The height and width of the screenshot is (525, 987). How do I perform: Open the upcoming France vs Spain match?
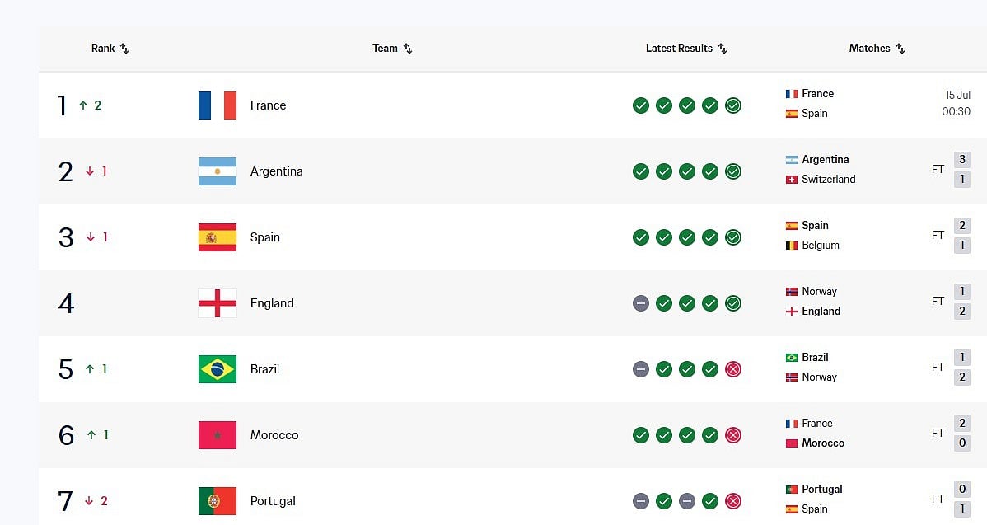(878, 103)
